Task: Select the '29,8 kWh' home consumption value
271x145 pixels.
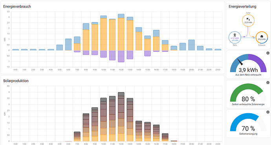Action: click(x=262, y=39)
